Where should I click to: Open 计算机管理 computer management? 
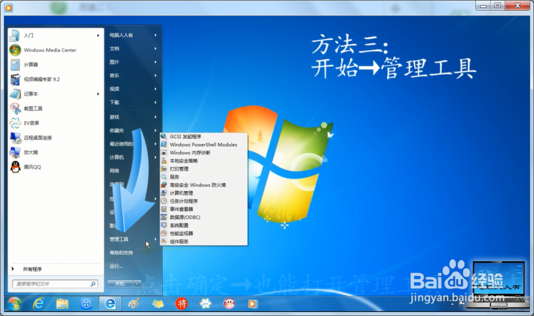pos(203,193)
